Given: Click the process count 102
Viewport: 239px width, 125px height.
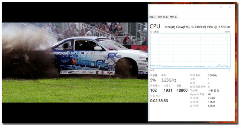Looking at the screenshot, I should point(154,90).
